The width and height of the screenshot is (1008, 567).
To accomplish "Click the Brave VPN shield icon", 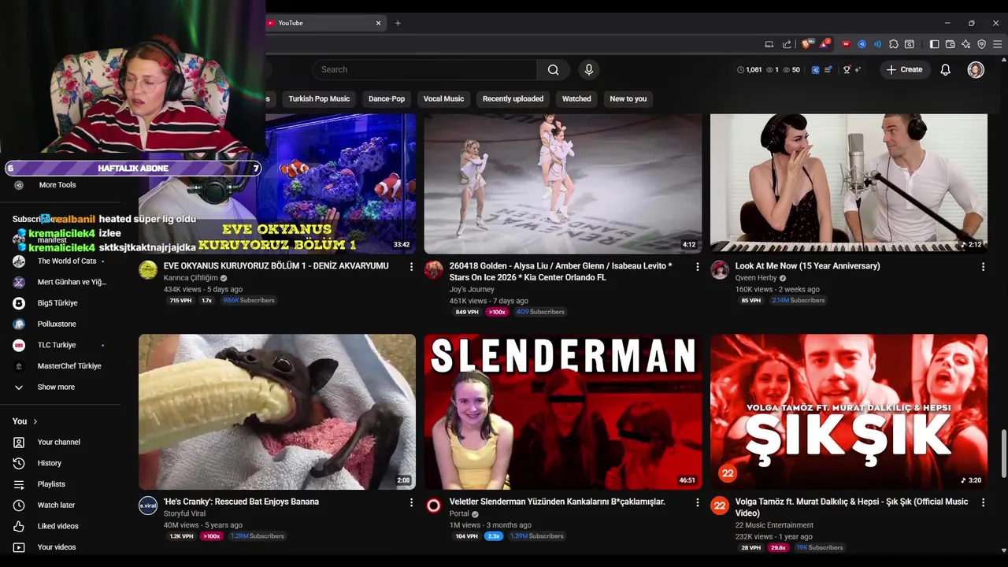I will pyautogui.click(x=982, y=44).
